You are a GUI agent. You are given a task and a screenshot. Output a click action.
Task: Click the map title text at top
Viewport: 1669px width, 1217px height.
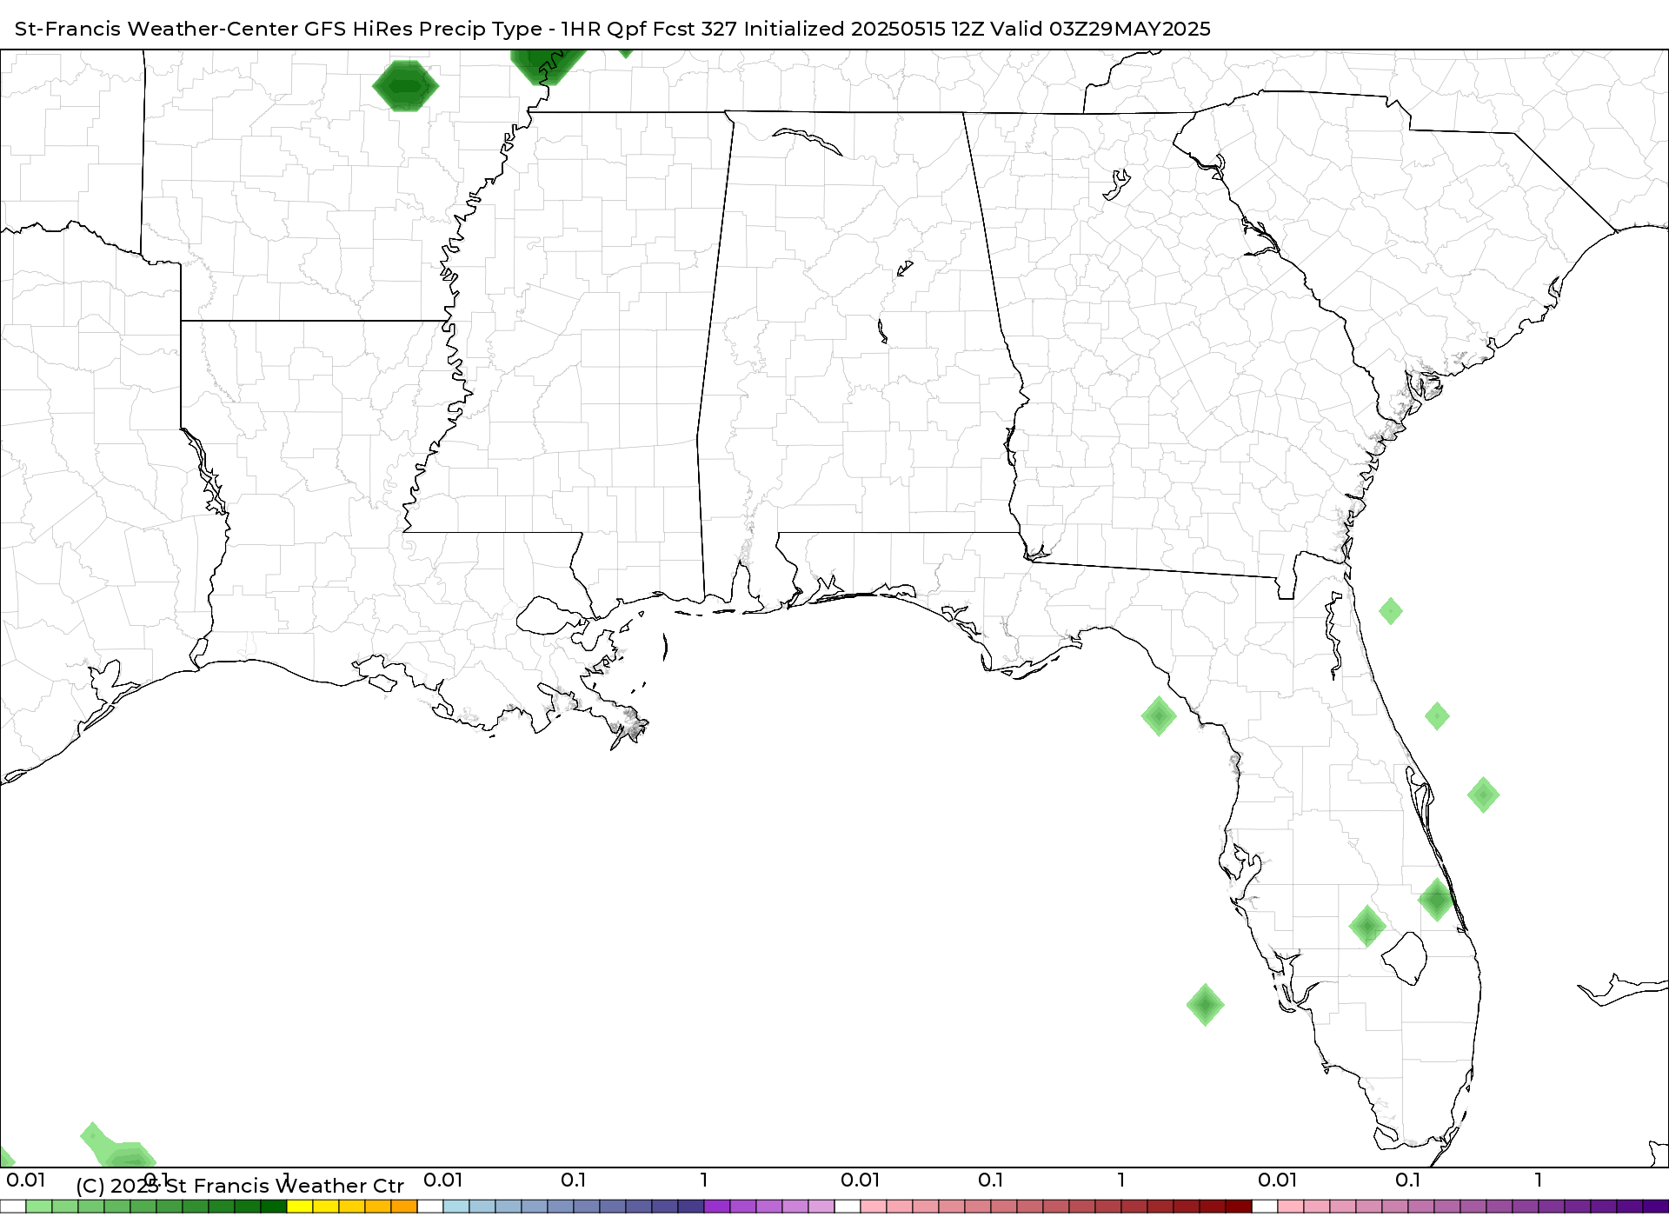[612, 29]
